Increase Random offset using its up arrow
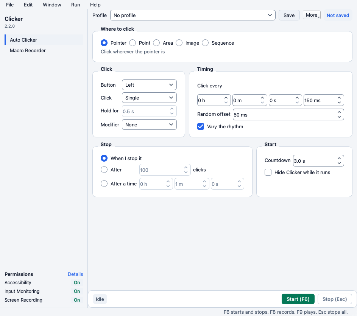 339,112
